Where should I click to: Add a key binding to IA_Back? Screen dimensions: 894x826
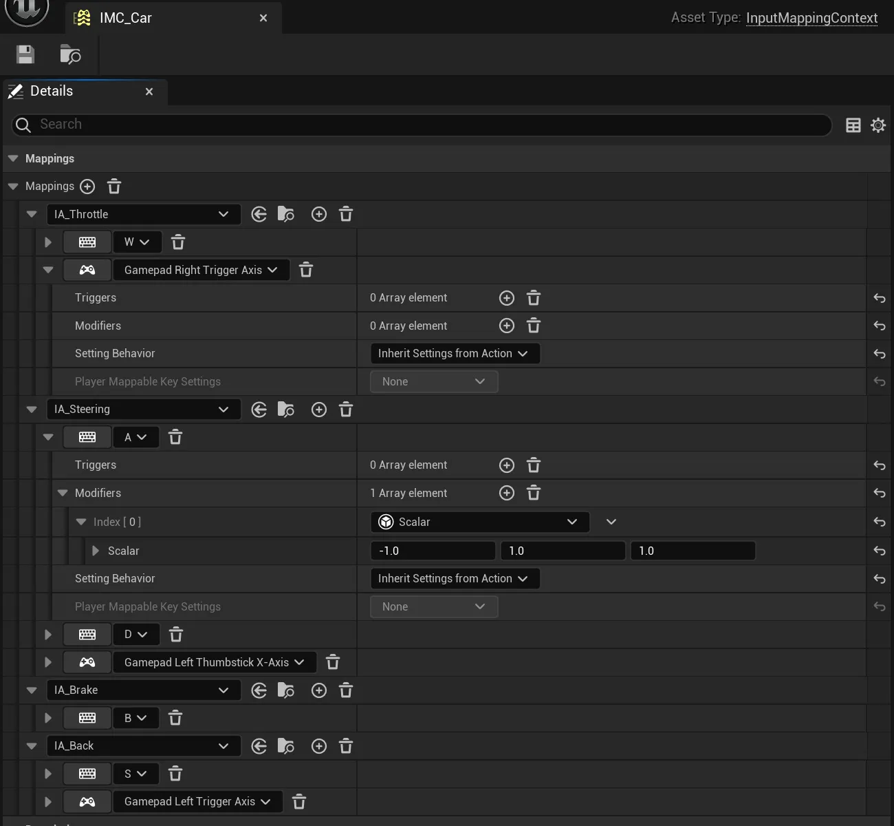[x=319, y=746]
